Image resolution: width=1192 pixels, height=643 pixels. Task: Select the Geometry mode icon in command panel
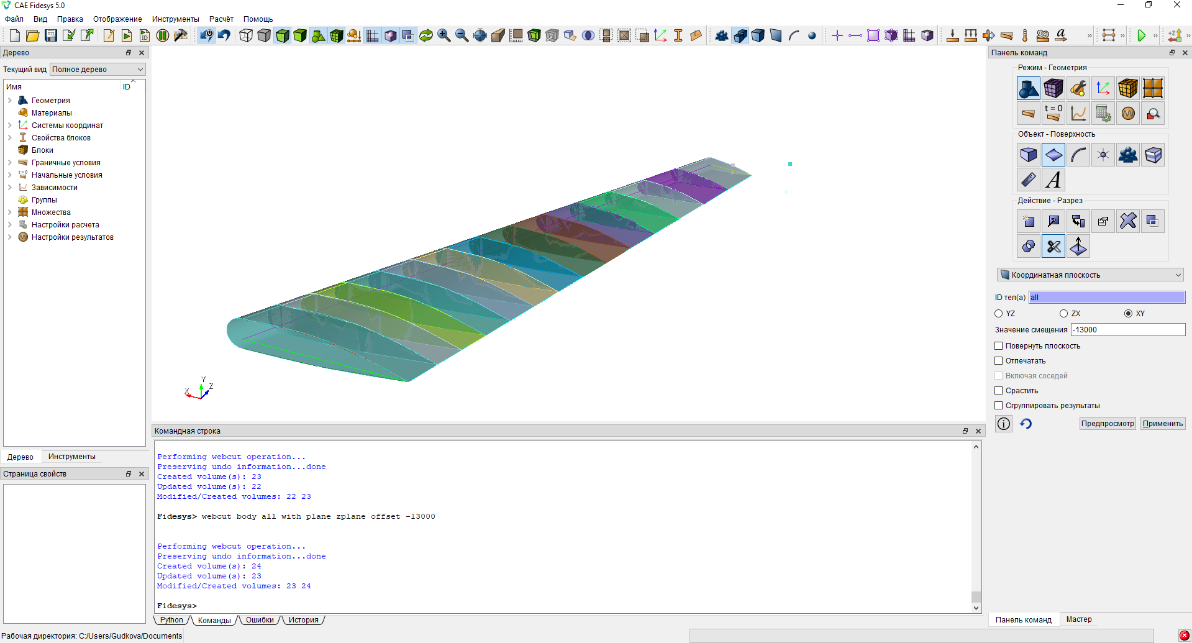pos(1029,88)
